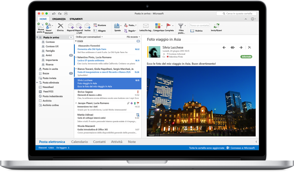Click the Filtra posta funnel icon

pyautogui.click(x=181, y=26)
